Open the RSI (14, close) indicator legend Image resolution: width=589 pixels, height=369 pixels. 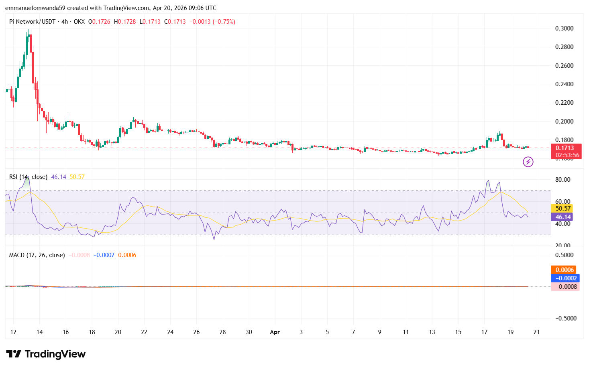pyautogui.click(x=28, y=177)
